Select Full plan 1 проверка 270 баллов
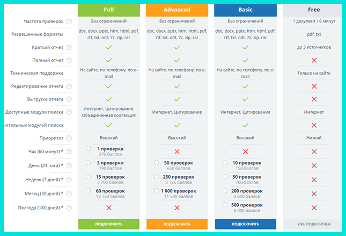346x236 pixels. 89,149
